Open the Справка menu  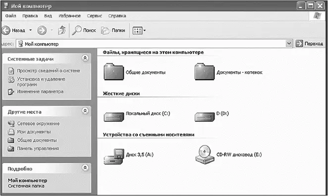117,16
